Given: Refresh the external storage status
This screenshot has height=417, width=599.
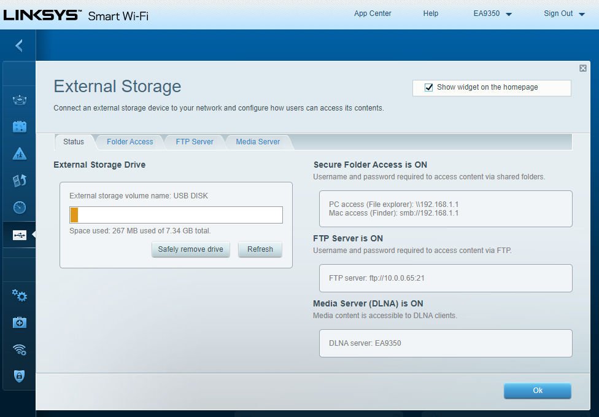Looking at the screenshot, I should click(x=260, y=249).
